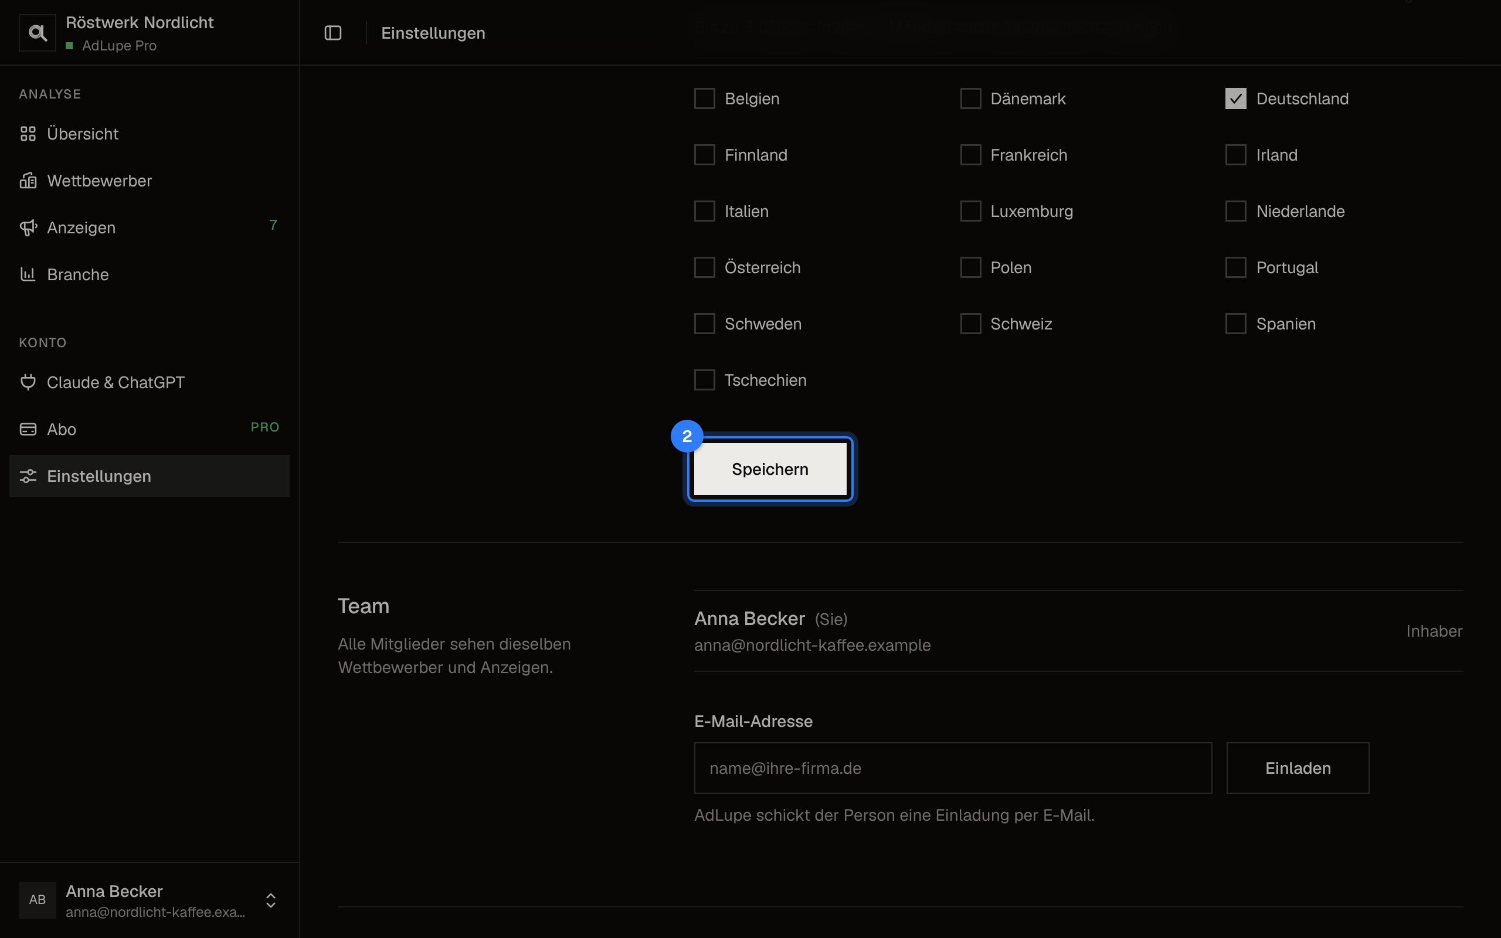The image size is (1501, 938).
Task: Check the Italien checkbox
Action: click(705, 211)
